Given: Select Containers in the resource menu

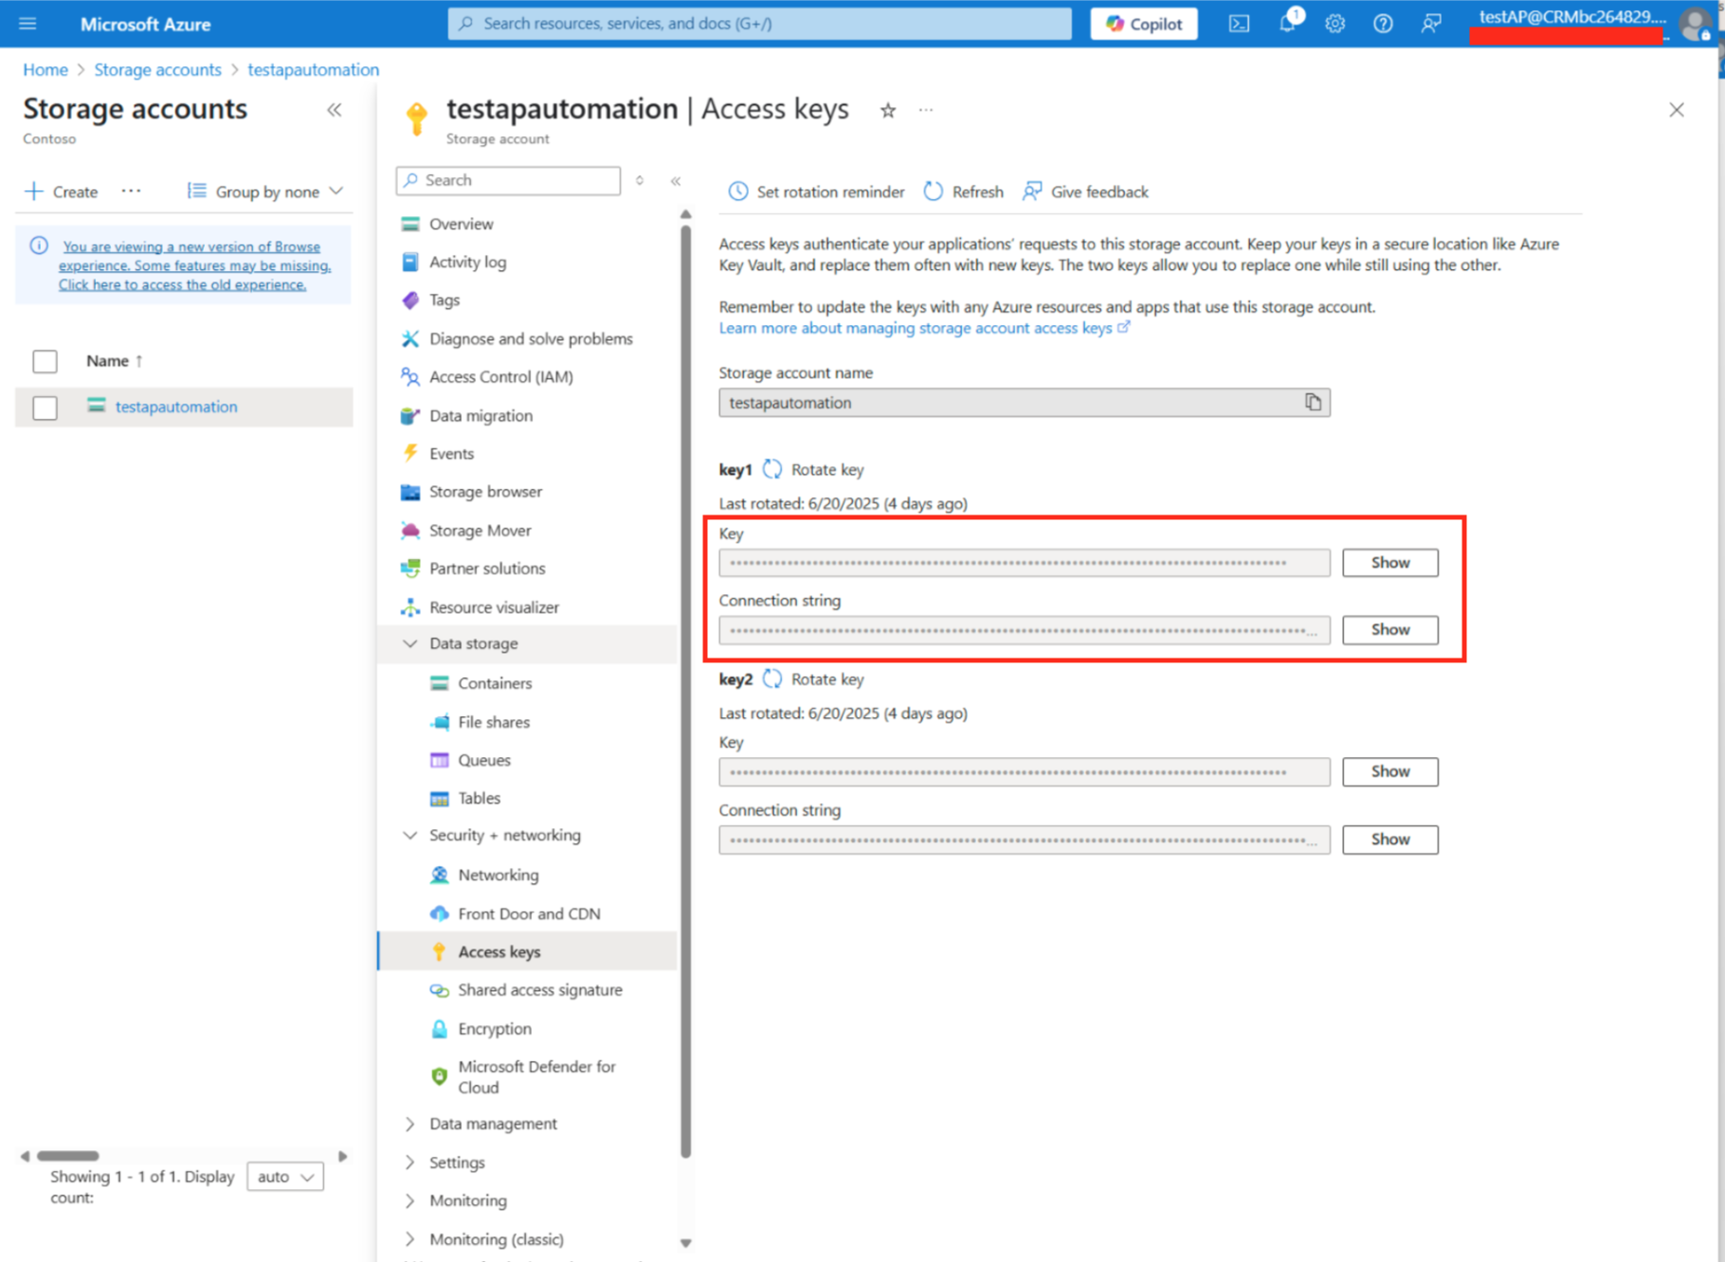Looking at the screenshot, I should 495,683.
